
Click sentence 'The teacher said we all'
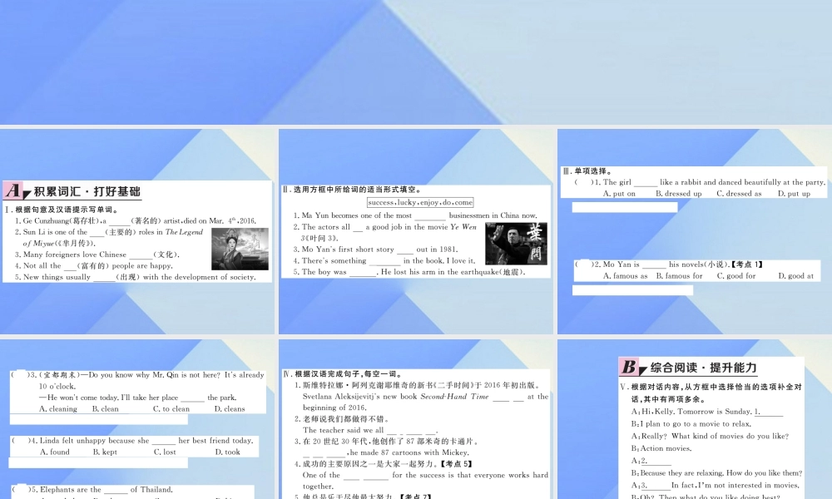pos(370,430)
